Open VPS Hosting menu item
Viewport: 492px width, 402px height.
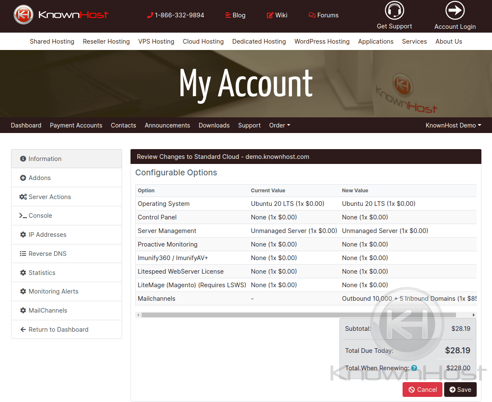pyautogui.click(x=156, y=42)
